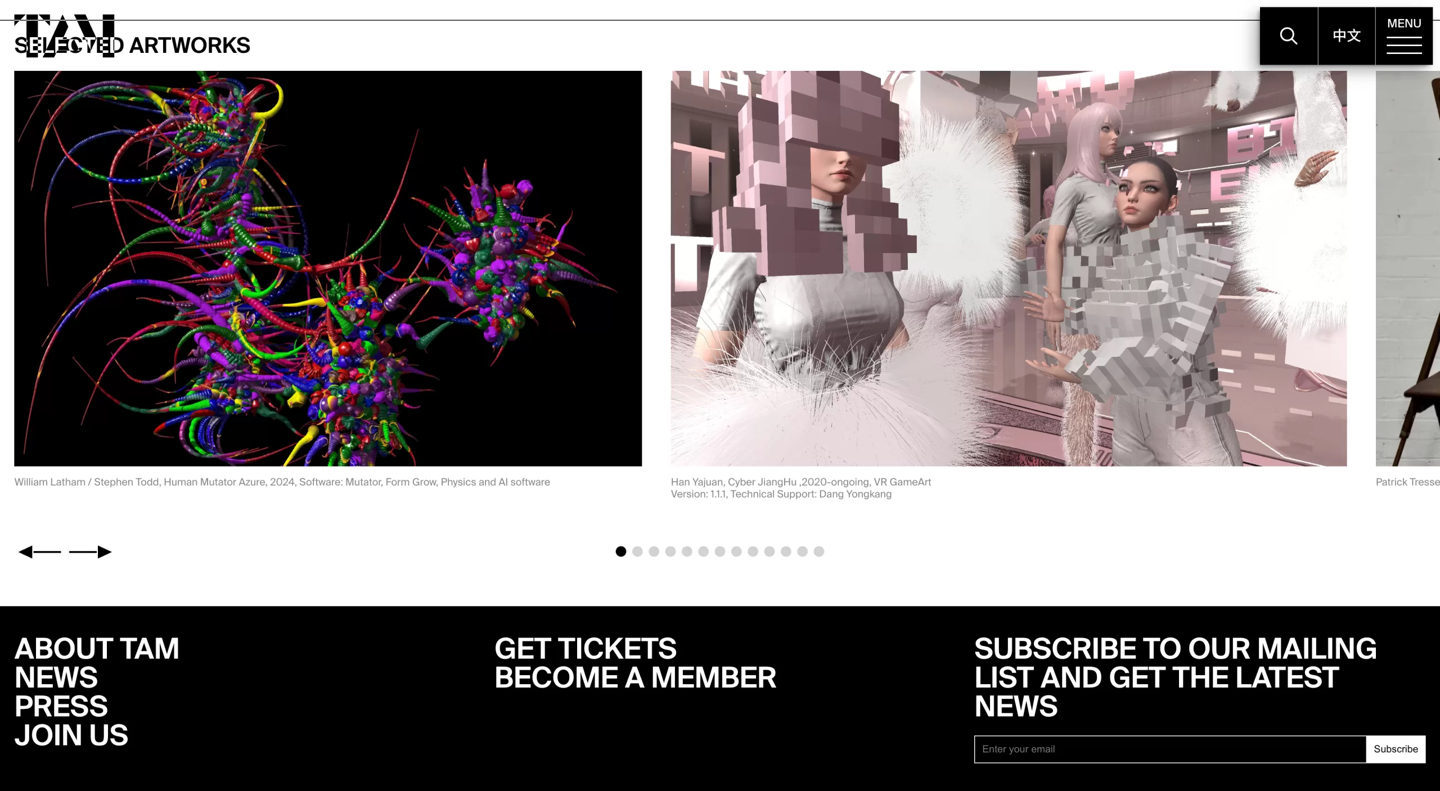Advance the carousel with the right arrow
The width and height of the screenshot is (1440, 791).
click(91, 552)
